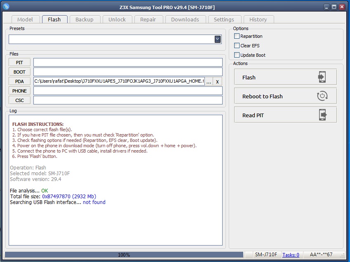Screen dimensions: 350x262
Task: Click 'FLASH INSTRUCTIONS:' heading in log
Action: tap(38, 124)
